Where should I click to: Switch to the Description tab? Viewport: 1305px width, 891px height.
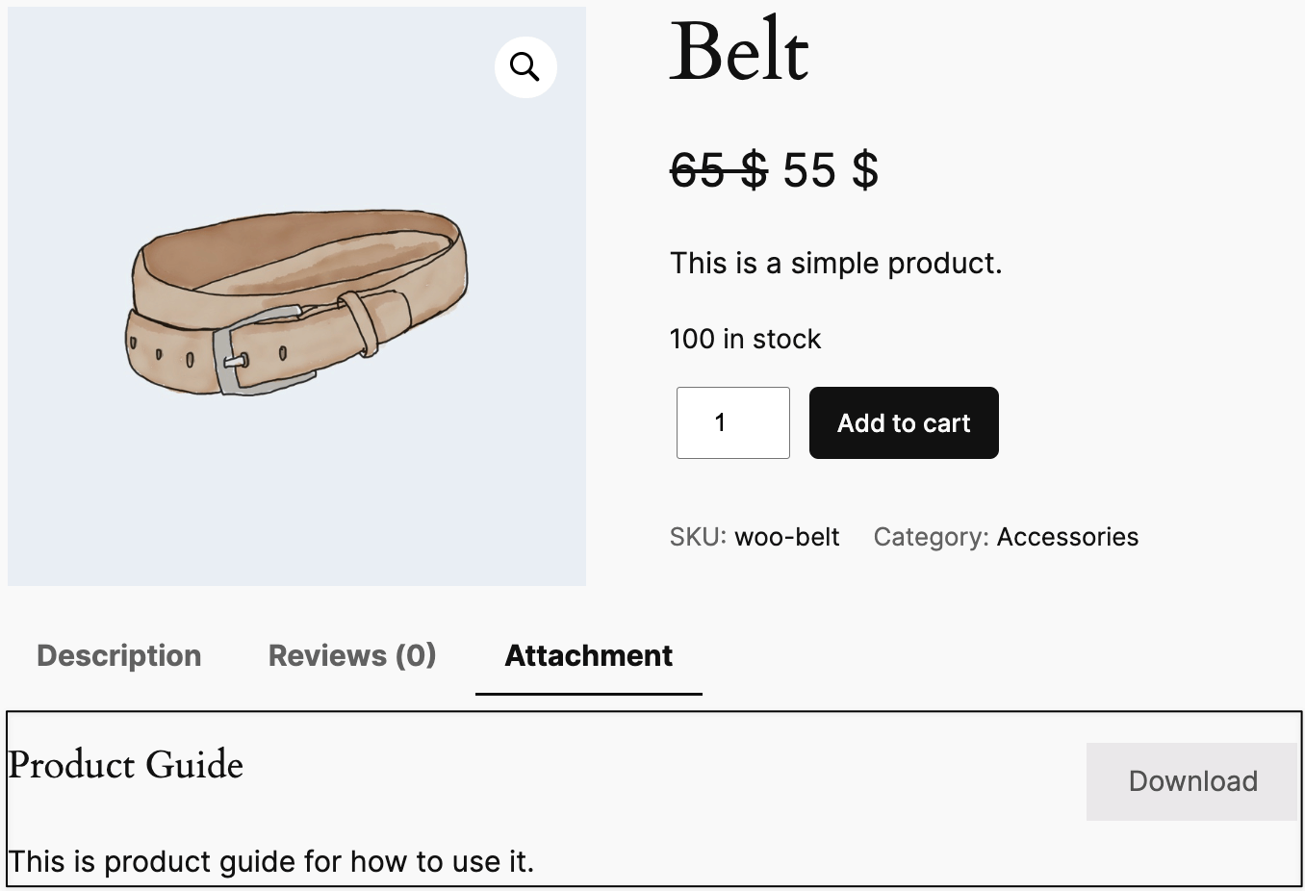[118, 655]
